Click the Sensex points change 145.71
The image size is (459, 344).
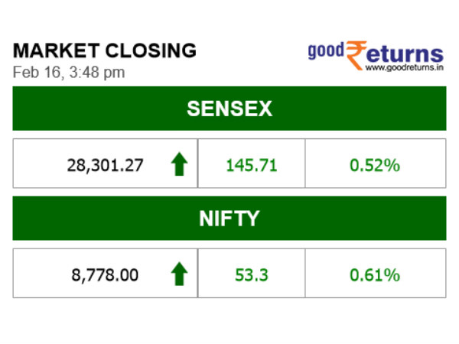point(251,164)
